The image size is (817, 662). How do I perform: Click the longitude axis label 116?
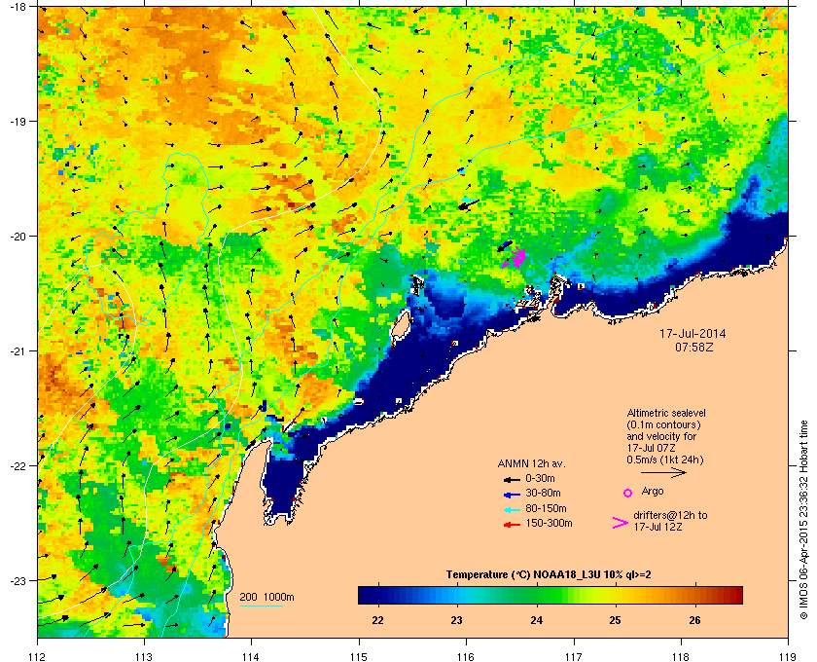466,656
